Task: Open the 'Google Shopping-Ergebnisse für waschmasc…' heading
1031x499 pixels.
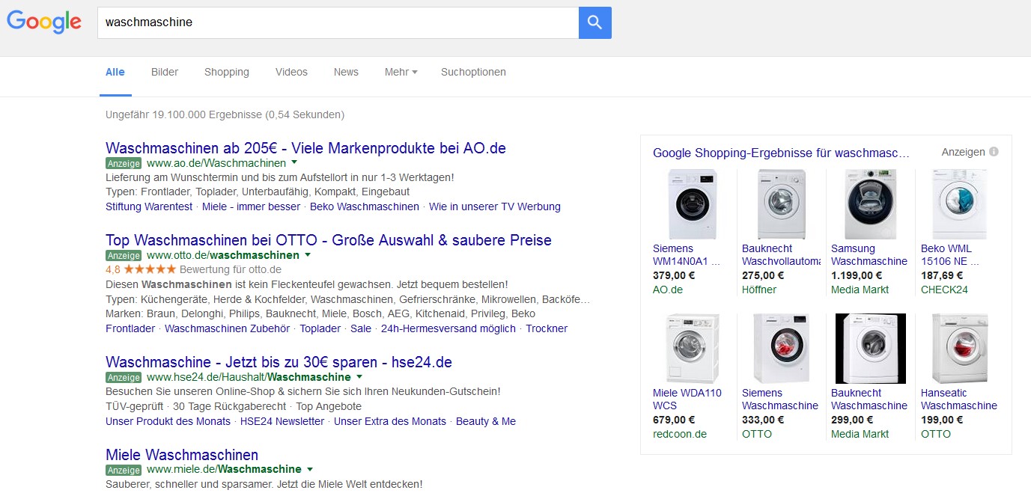Action: click(x=782, y=153)
